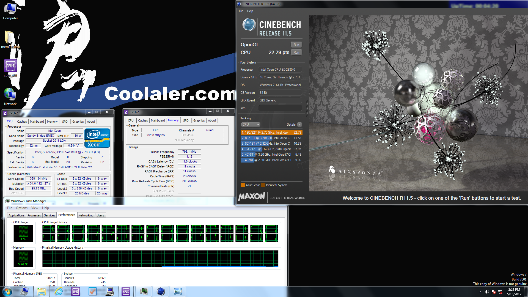Launch the cpuz x64 desktop shortcut
Viewport: 528px width, 297px height.
click(x=10, y=68)
